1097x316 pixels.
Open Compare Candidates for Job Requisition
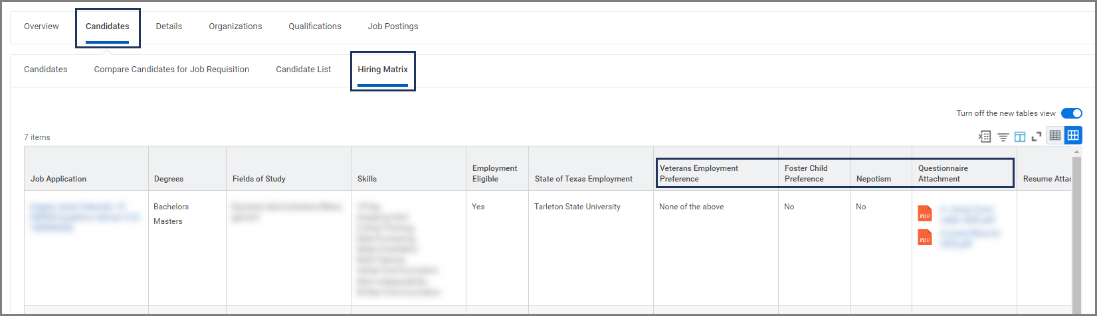tap(171, 70)
